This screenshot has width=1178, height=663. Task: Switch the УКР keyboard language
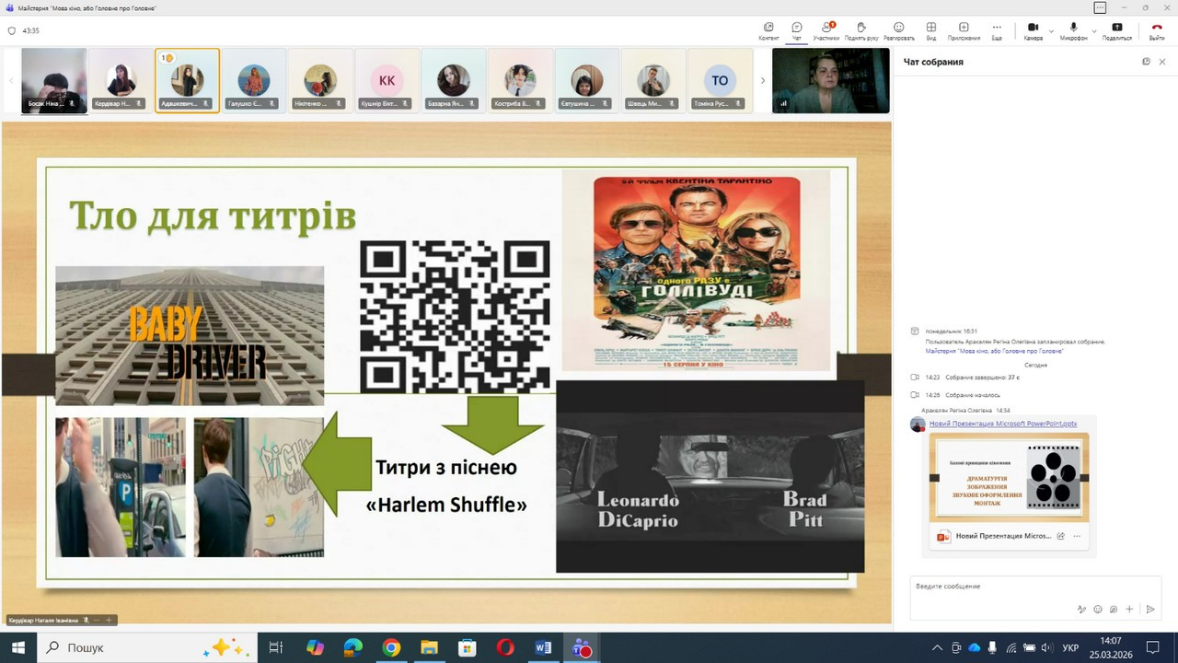click(x=1070, y=647)
